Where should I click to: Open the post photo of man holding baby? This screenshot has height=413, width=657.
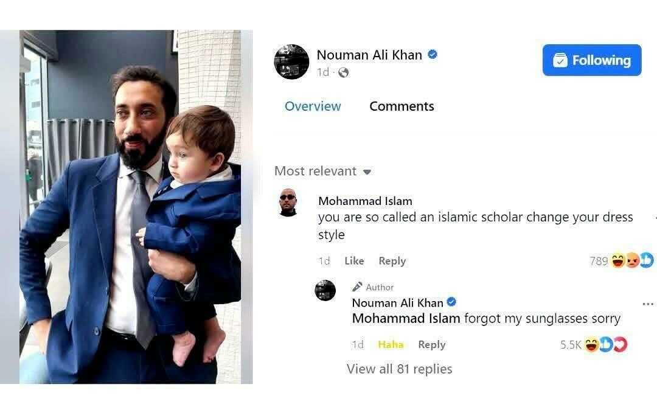130,207
